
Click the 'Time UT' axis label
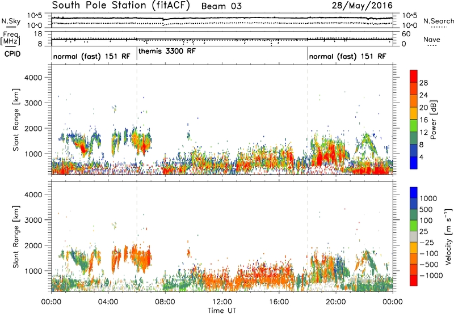coord(222,311)
